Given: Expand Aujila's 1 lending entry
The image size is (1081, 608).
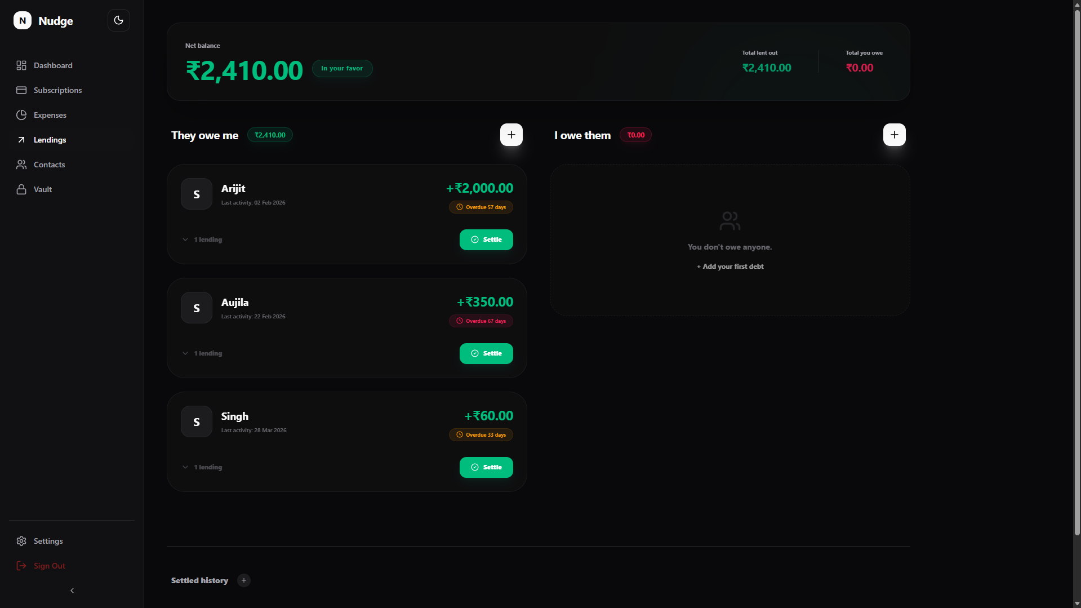Looking at the screenshot, I should point(202,353).
